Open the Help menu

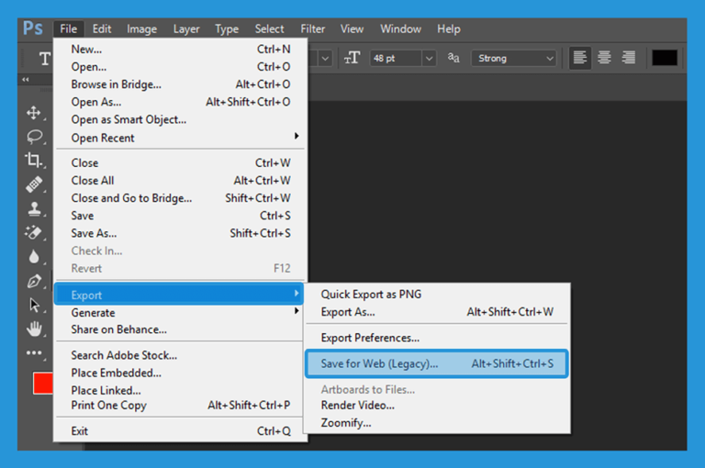[x=449, y=29]
